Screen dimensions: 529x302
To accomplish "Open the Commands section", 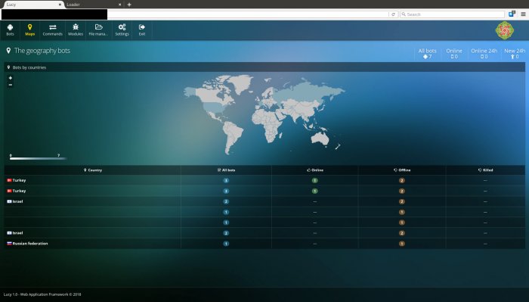I will (x=53, y=30).
